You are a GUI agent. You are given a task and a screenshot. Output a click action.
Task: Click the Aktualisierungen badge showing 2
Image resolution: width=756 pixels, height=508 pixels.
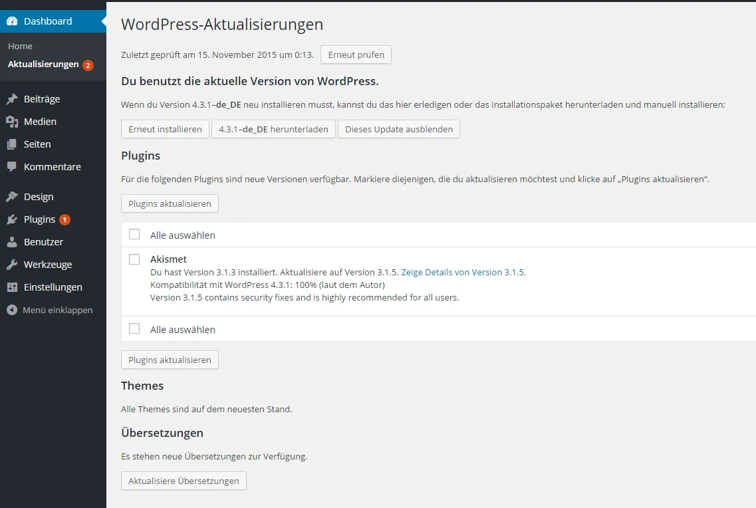click(x=88, y=65)
